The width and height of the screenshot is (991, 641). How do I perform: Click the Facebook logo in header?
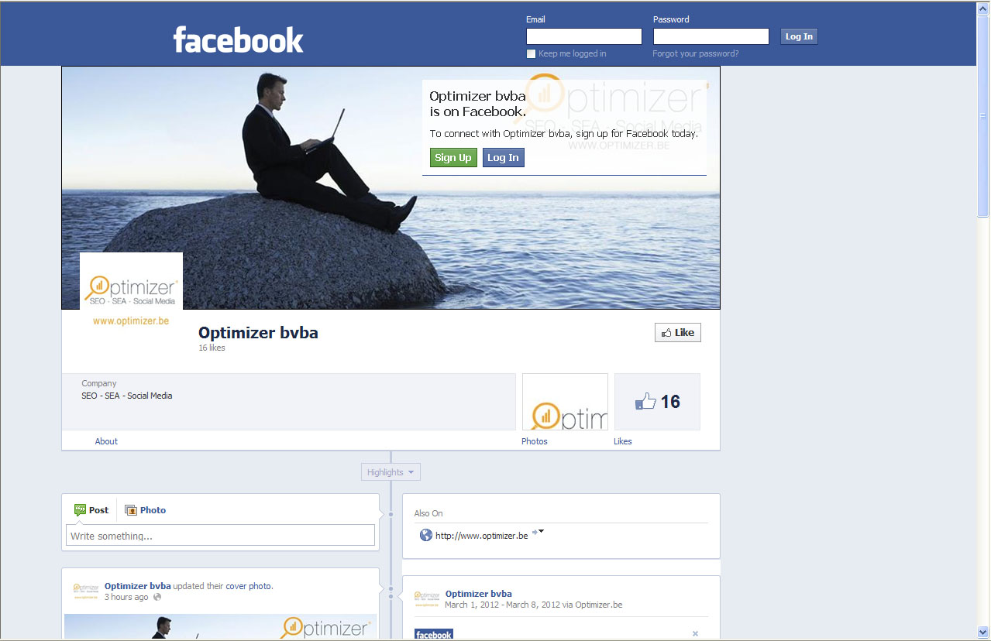coord(238,39)
